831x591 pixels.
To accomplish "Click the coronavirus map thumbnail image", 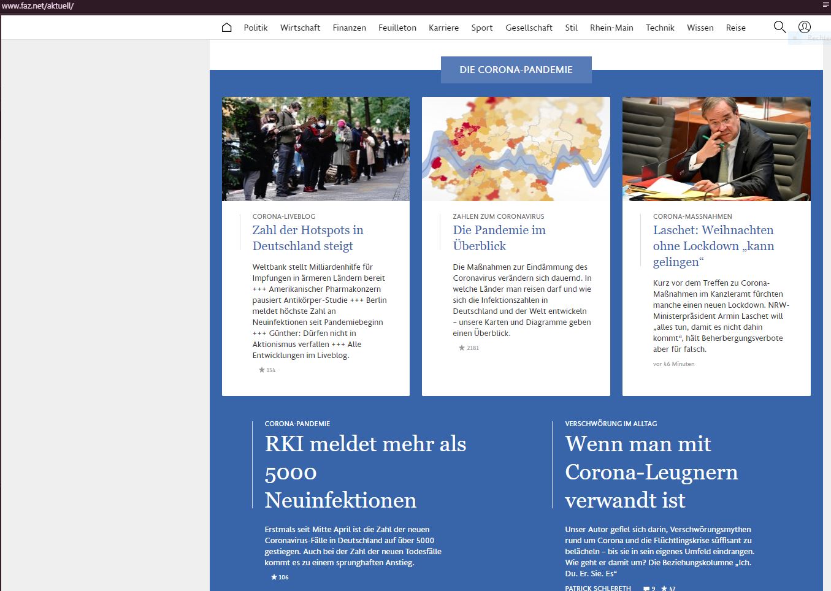I will [516, 149].
